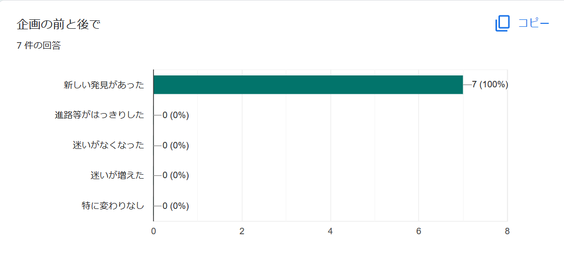Image resolution: width=564 pixels, height=263 pixels.
Task: Click the 新しい発見があった category label
Action: click(x=104, y=85)
